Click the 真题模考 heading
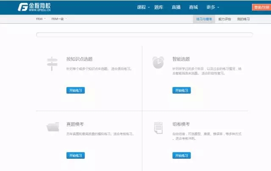This screenshot has height=171, width=271. pyautogui.click(x=75, y=124)
